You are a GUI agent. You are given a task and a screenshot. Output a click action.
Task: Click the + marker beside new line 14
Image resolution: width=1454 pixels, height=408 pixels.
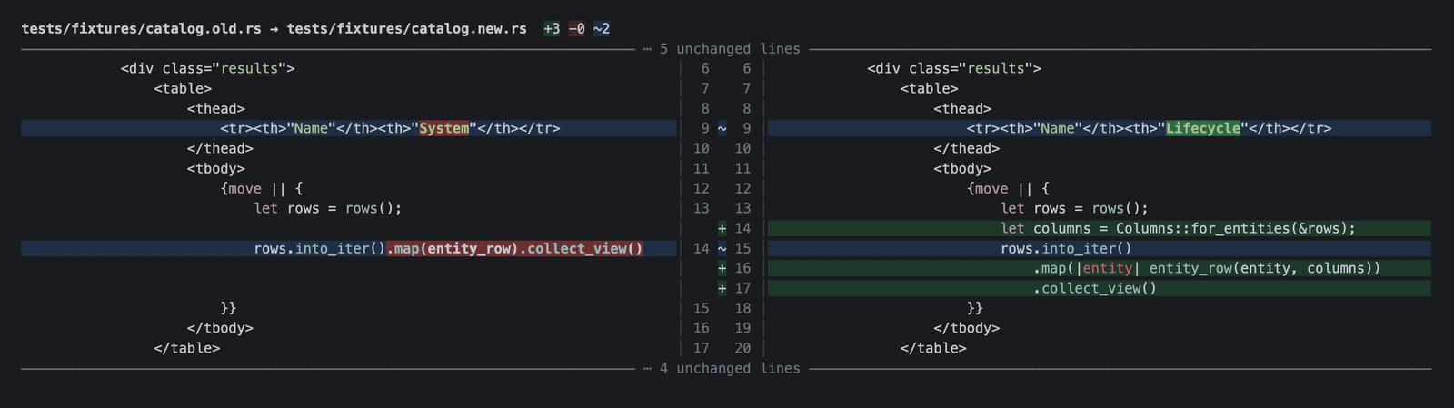pos(722,229)
